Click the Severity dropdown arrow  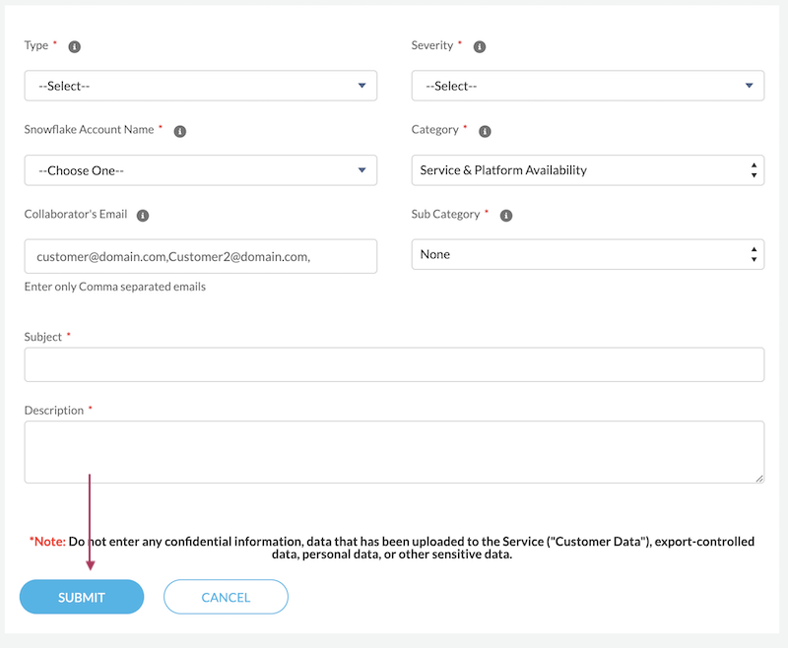point(752,86)
